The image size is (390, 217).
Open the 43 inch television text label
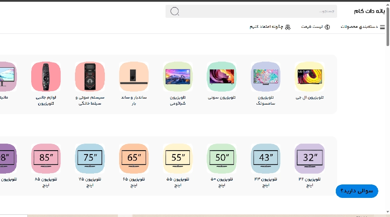[266, 182]
